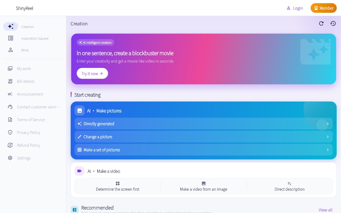341x213 pixels.
Task: Expand Make a set of pictures chevron
Action: point(328,150)
